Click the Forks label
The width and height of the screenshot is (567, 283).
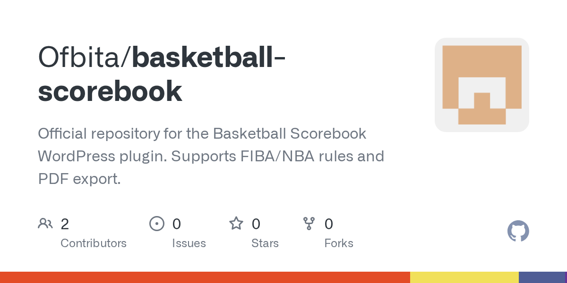pyautogui.click(x=339, y=243)
